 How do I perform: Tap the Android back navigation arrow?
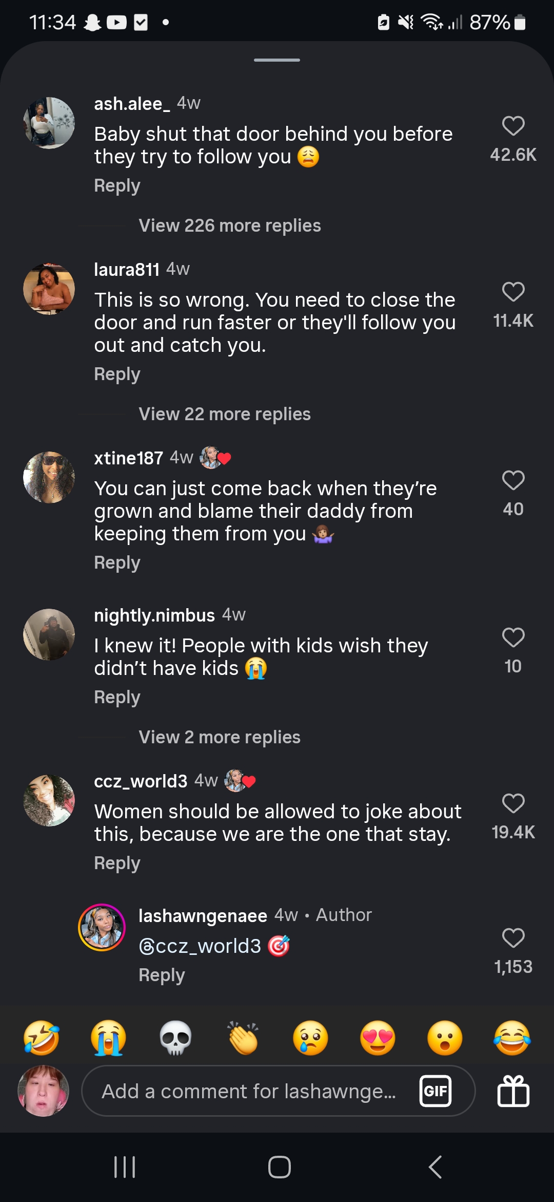435,1167
